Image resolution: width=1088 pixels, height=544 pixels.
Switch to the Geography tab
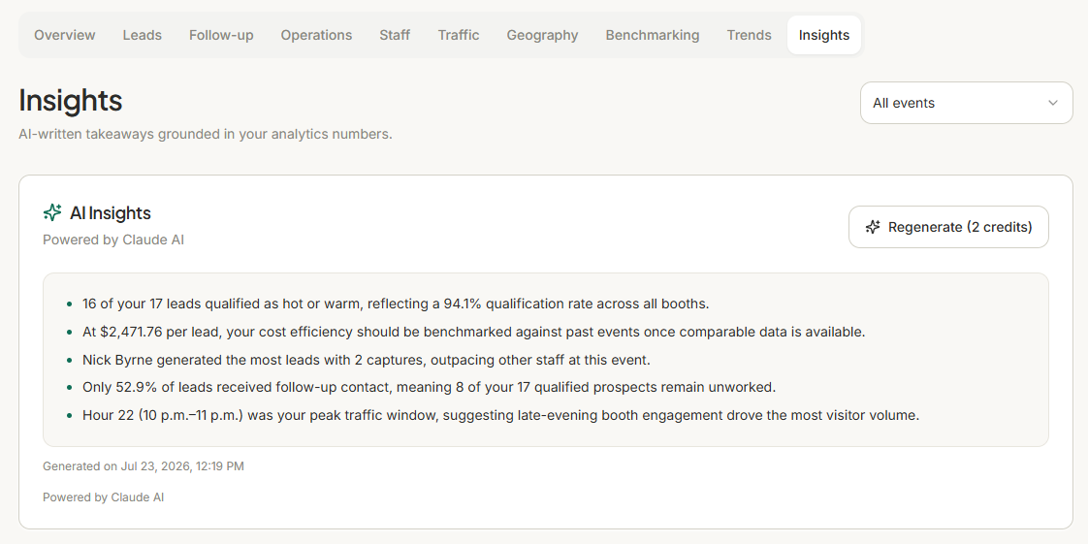click(x=543, y=35)
